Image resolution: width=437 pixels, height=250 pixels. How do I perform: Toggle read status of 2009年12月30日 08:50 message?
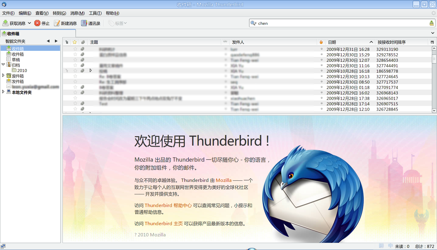coord(225,81)
